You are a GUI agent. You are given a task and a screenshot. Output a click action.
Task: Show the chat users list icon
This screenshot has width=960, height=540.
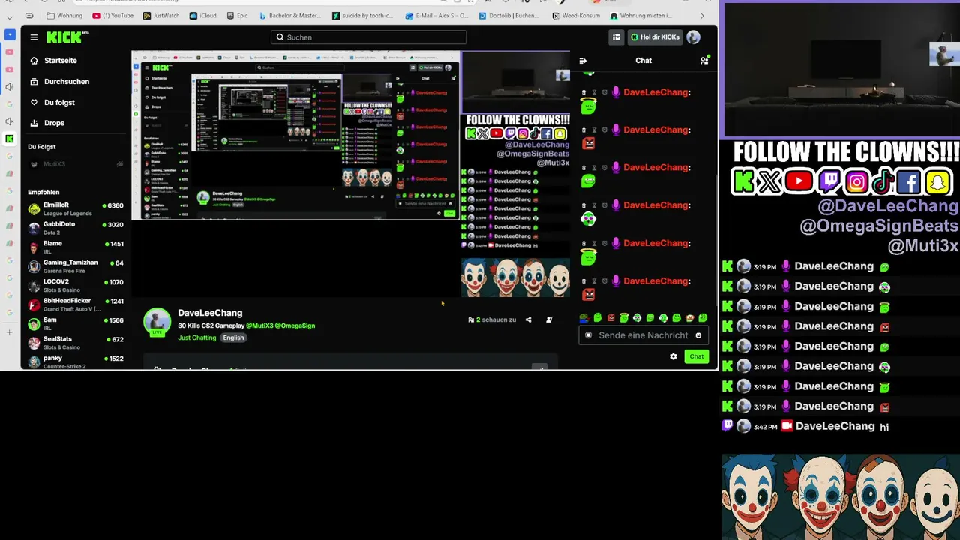704,61
